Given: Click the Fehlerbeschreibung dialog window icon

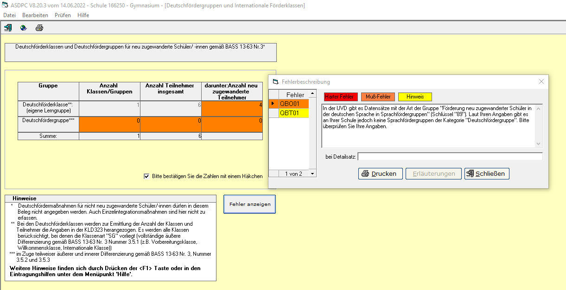Looking at the screenshot, I should 275,82.
